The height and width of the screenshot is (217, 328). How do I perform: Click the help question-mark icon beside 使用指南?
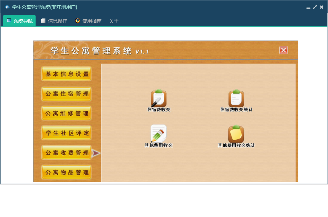(x=78, y=21)
